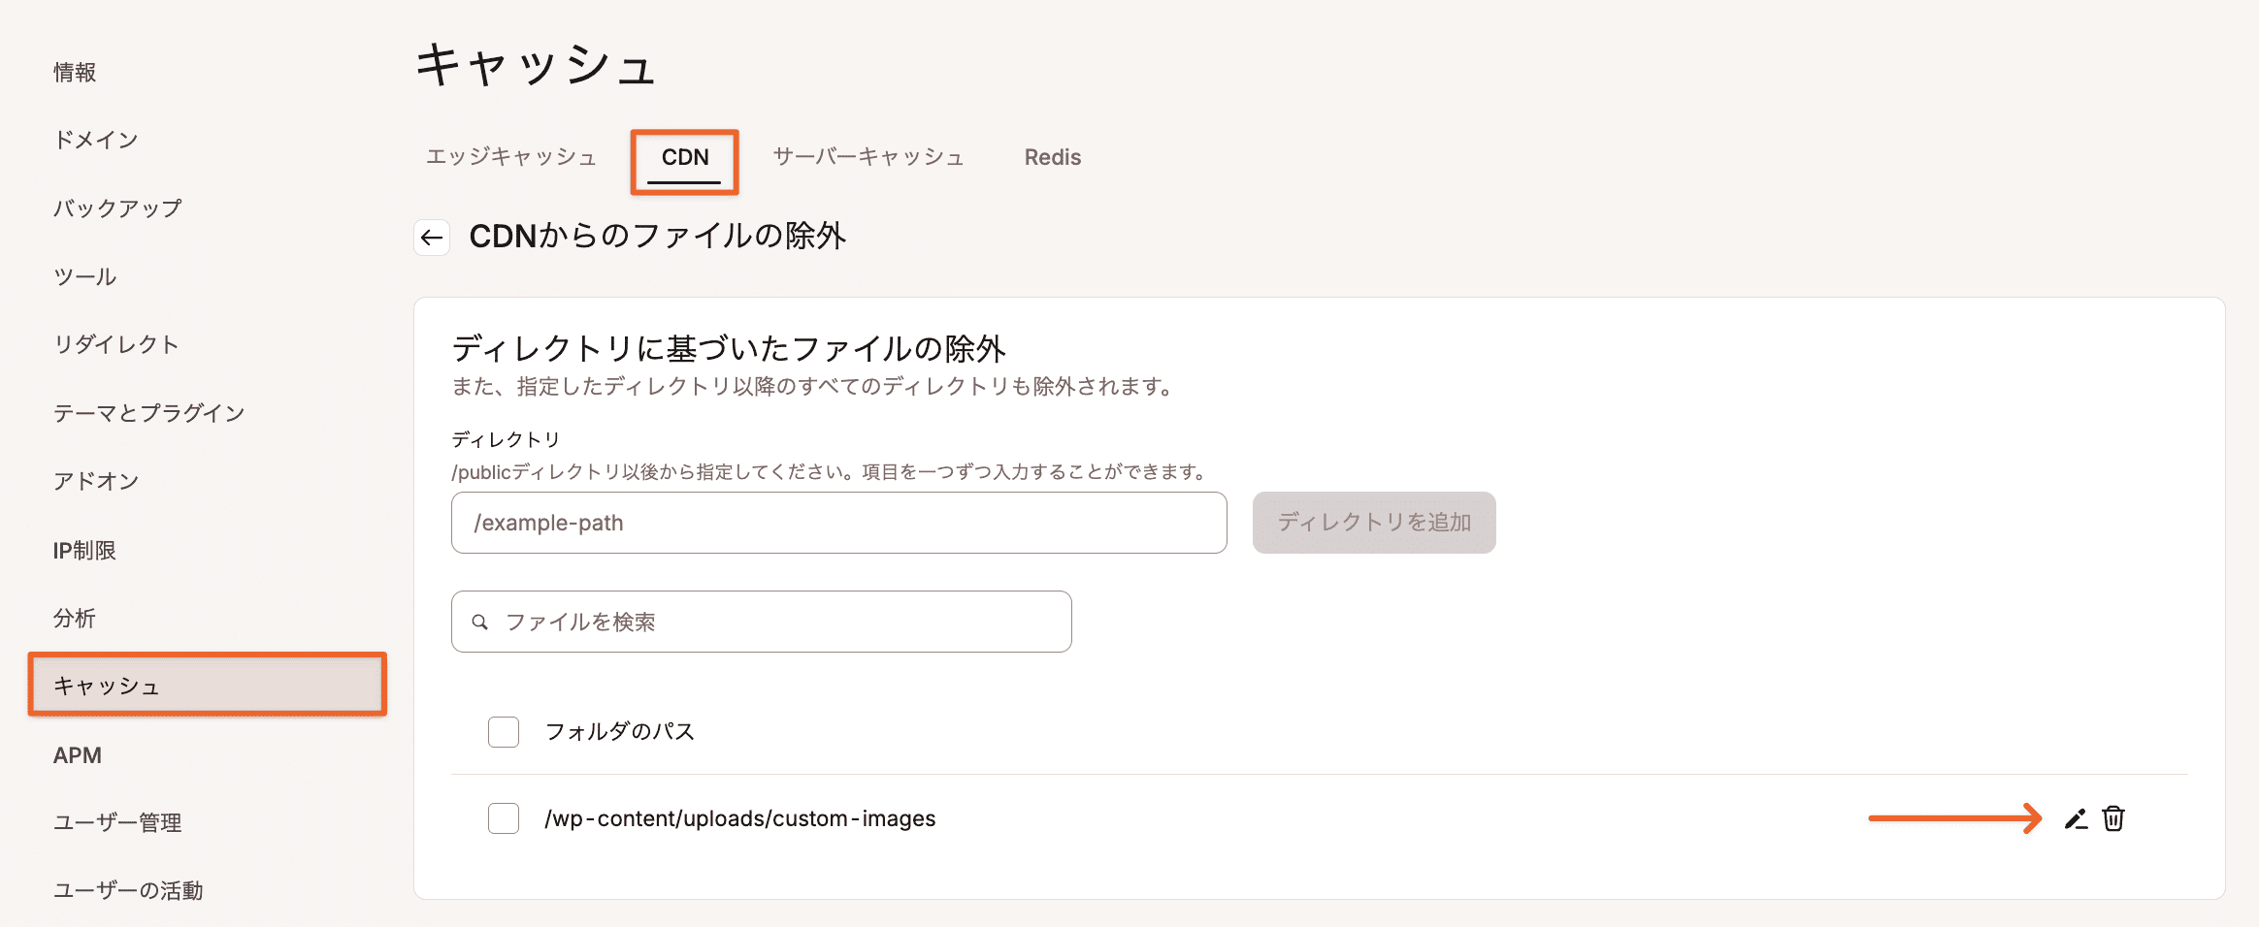2259x927 pixels.
Task: Navigate to バックアップ in the sidebar
Action: coord(118,208)
